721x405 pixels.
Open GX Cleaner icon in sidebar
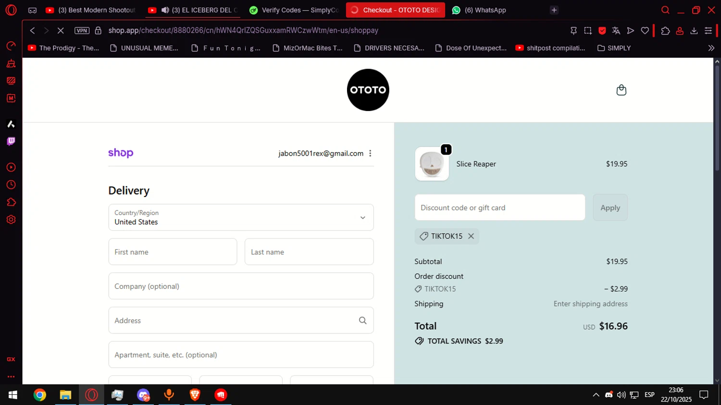click(x=11, y=63)
